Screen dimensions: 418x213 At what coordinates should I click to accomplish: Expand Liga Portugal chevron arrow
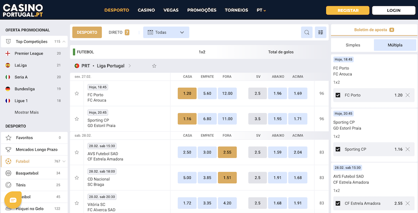coord(130,66)
